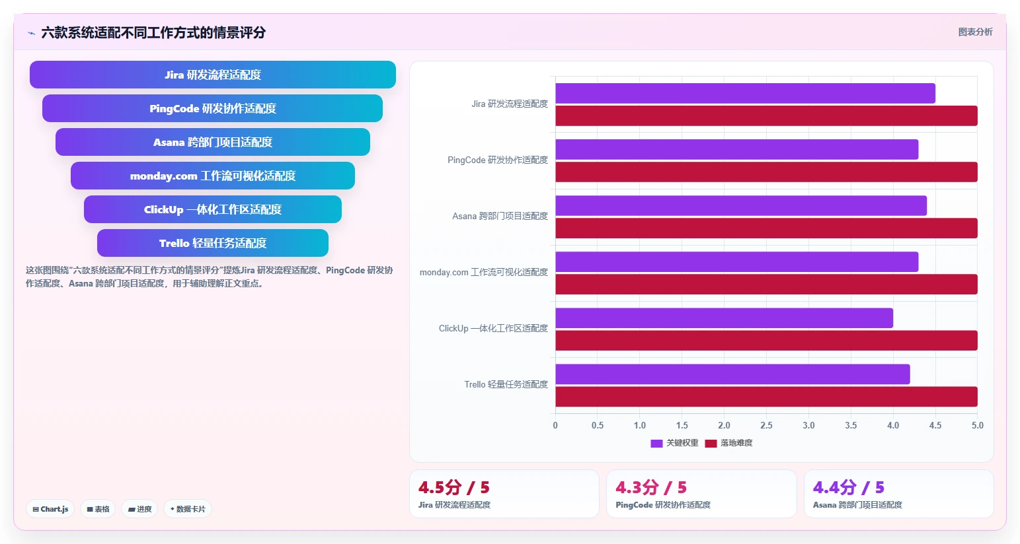This screenshot has height=544, width=1020.
Task: Click the Jira 研发流程适配度 axis label
Action: click(x=510, y=104)
